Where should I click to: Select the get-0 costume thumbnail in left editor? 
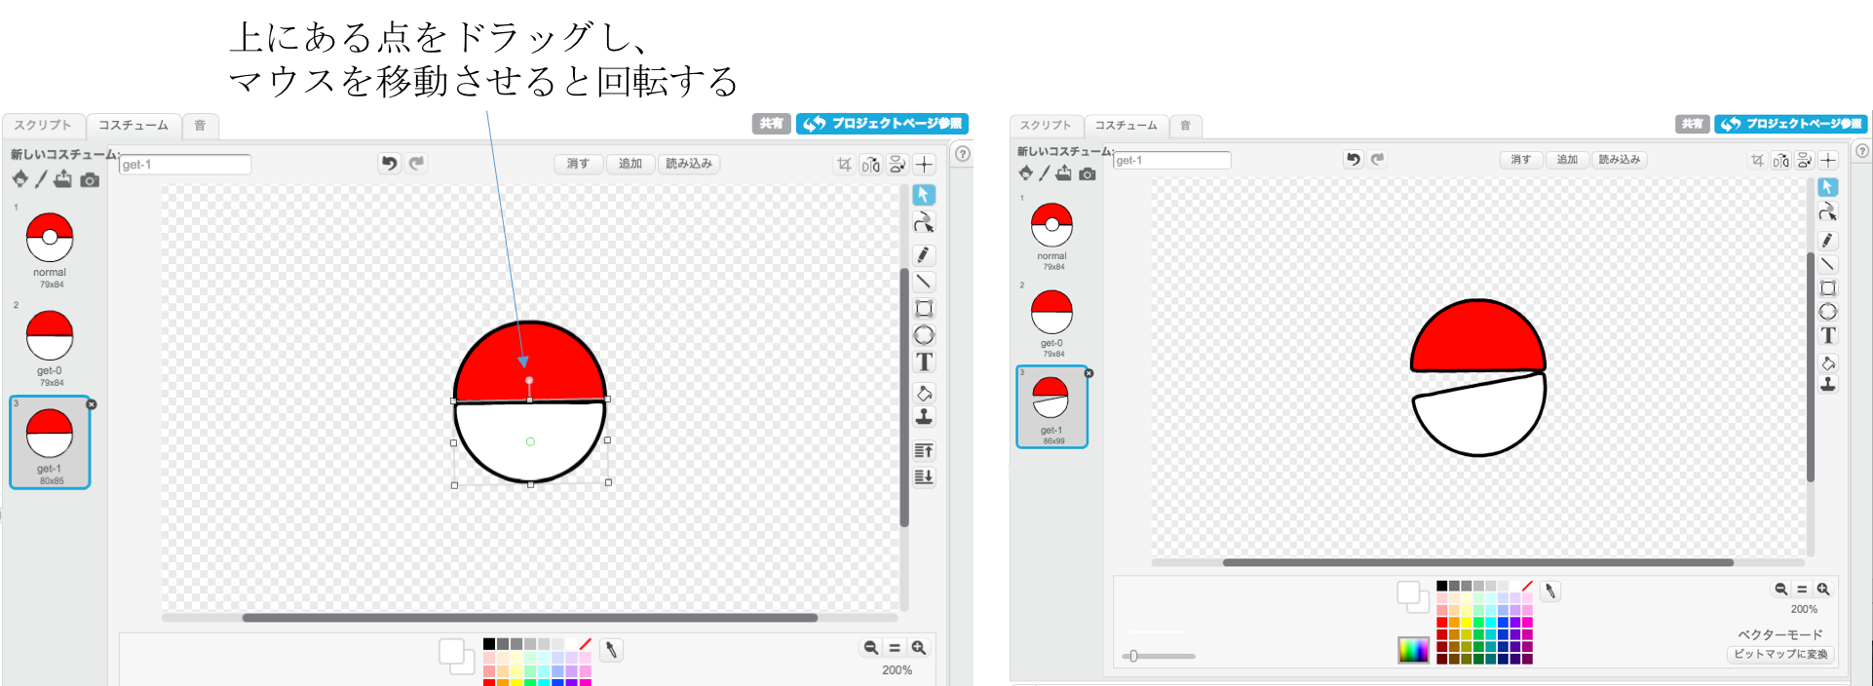(50, 345)
